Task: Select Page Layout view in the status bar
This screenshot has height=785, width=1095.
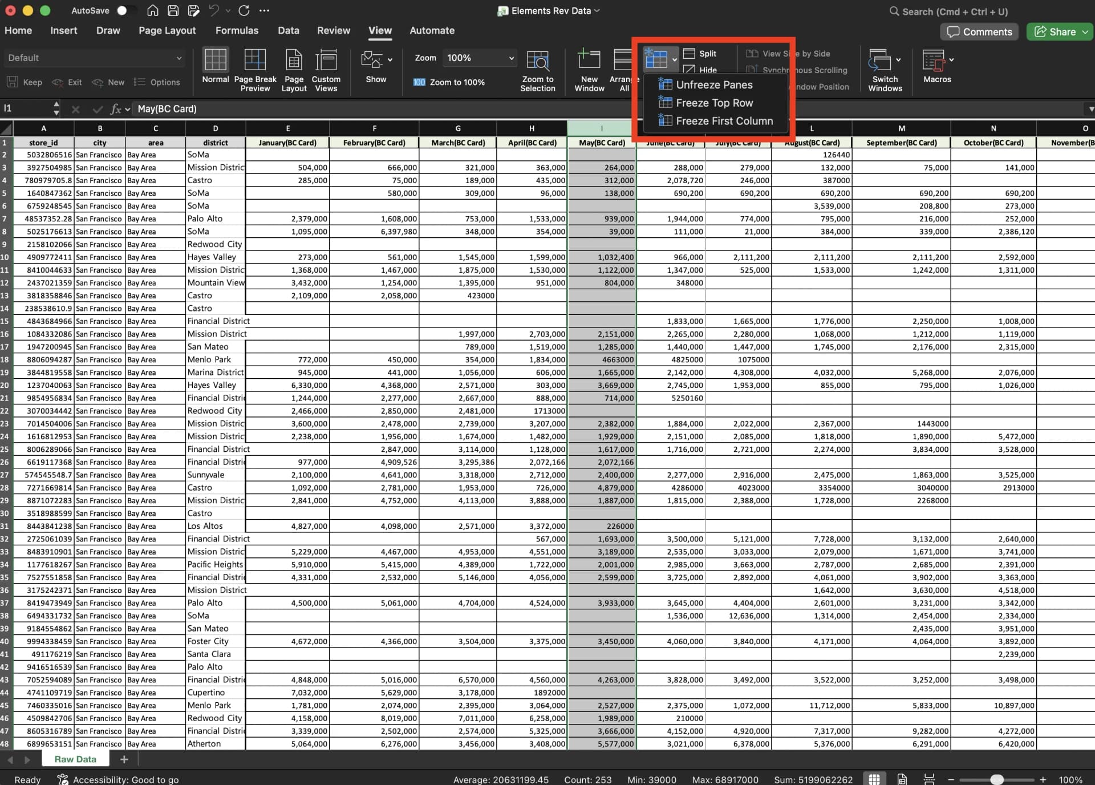Action: click(x=902, y=779)
